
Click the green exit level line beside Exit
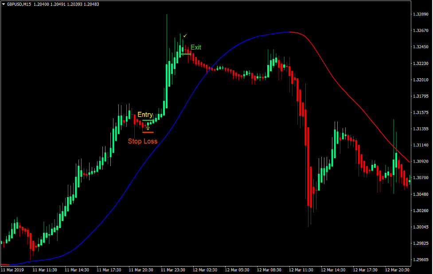coord(186,54)
